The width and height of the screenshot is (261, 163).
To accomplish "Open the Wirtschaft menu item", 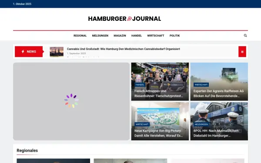I will pos(156,36).
